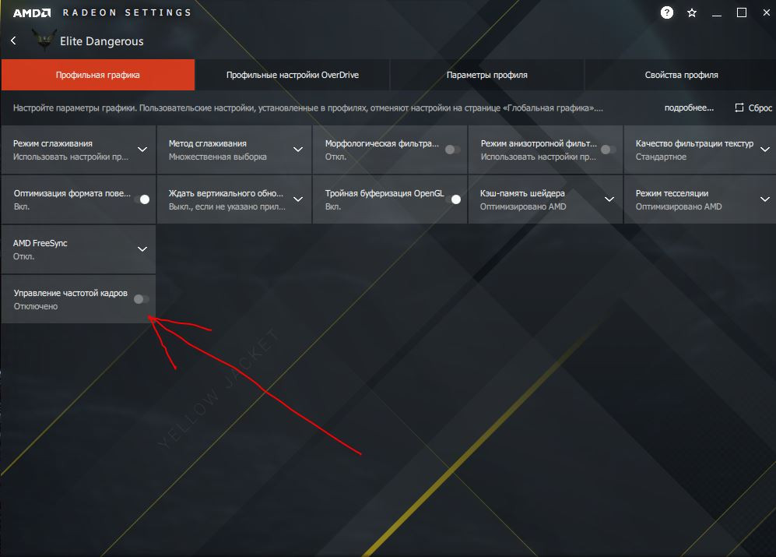Open the Профильная графика tab
This screenshot has width=776, height=557.
97,75
